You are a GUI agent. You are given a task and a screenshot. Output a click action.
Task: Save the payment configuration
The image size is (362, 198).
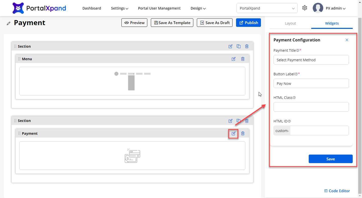coord(330,159)
